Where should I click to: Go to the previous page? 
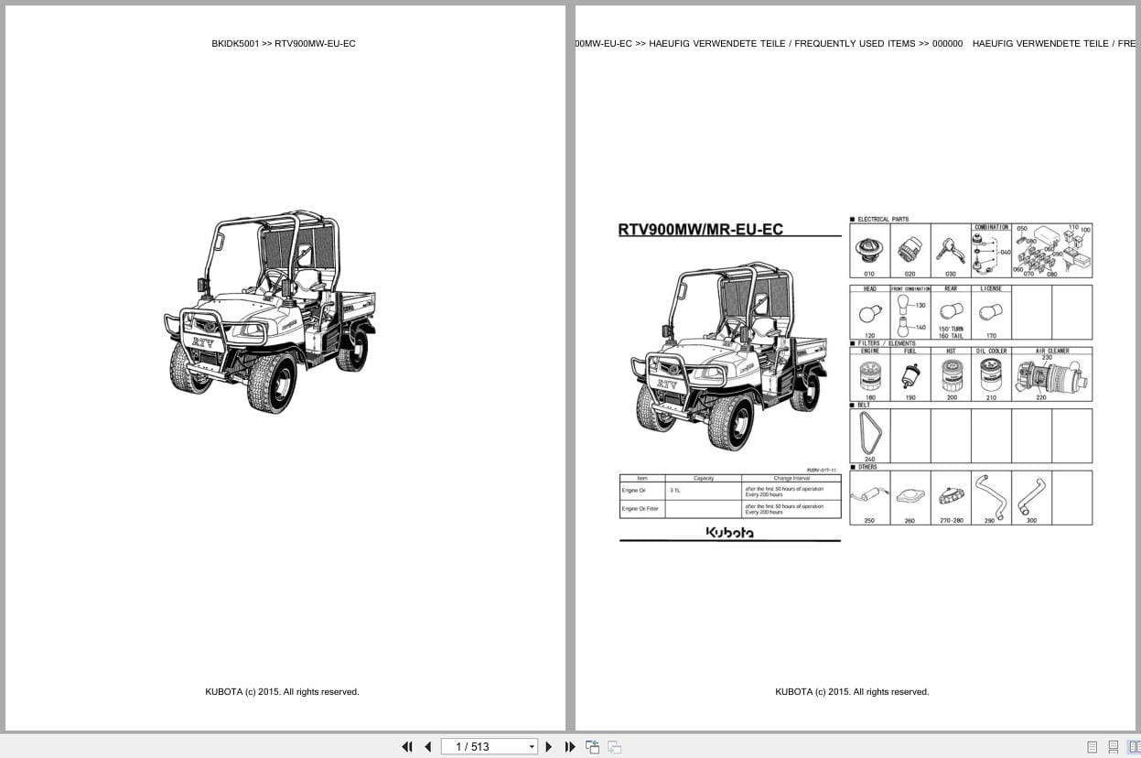click(x=427, y=747)
